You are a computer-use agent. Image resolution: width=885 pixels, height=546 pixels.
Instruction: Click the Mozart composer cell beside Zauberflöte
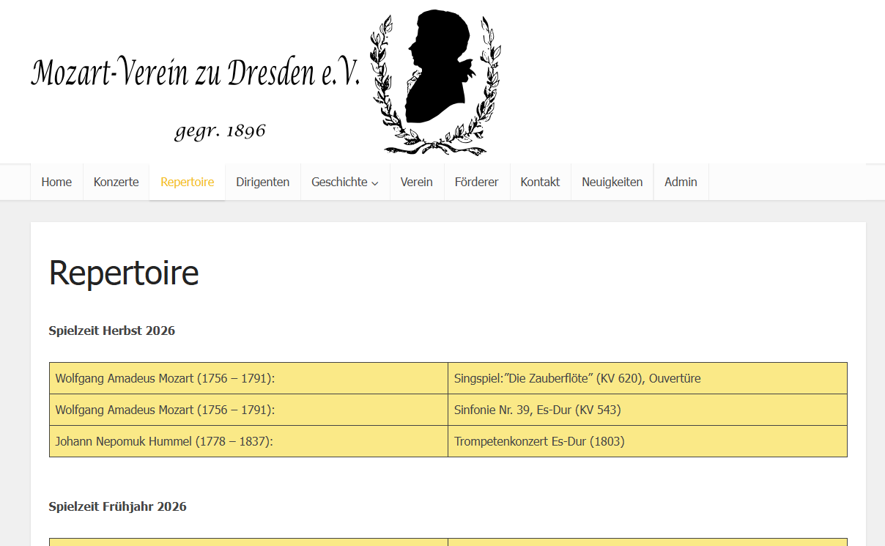coord(248,378)
